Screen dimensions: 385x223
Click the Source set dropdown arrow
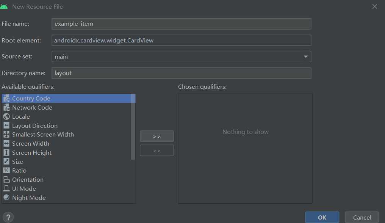coord(306,57)
